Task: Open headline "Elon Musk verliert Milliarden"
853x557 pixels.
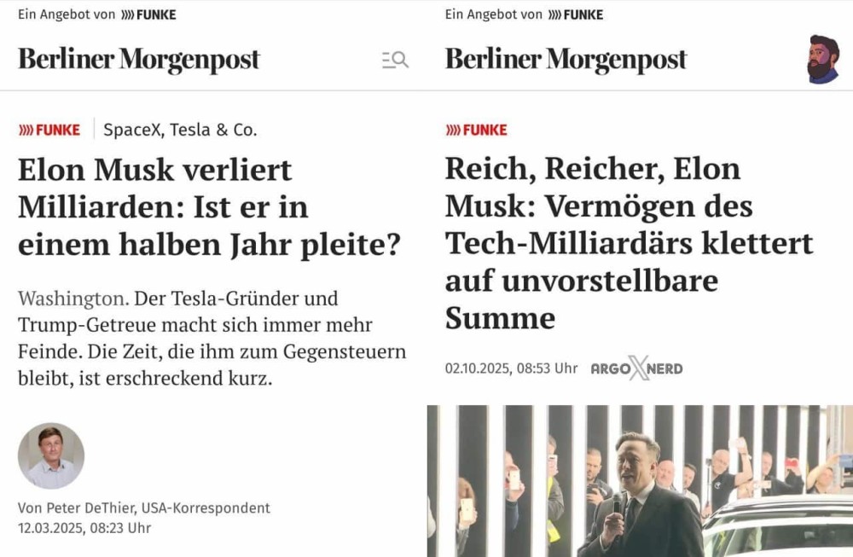Action: [x=209, y=207]
